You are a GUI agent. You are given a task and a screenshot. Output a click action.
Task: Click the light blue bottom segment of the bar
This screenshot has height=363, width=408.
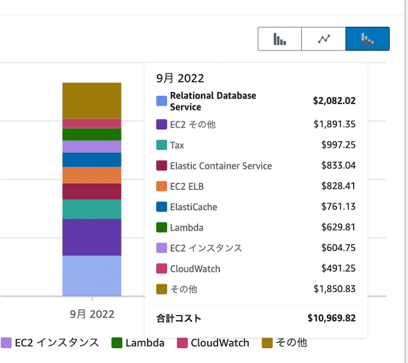click(91, 275)
